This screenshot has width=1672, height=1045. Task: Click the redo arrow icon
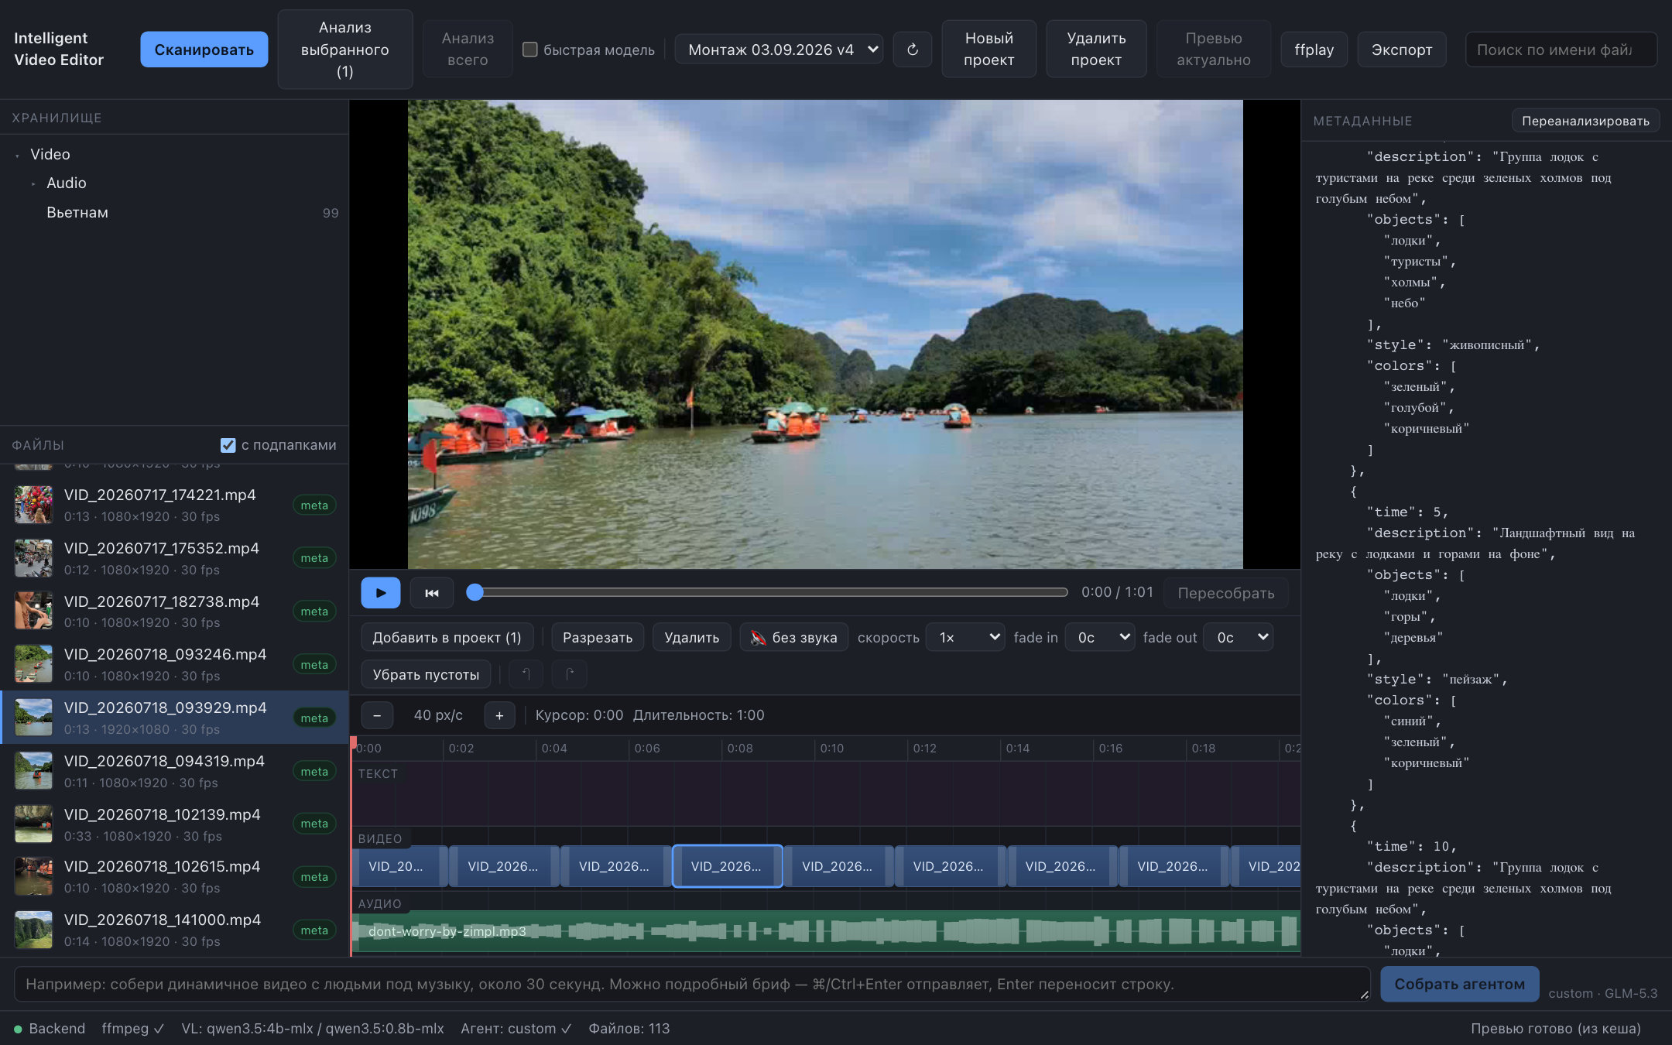pos(569,674)
